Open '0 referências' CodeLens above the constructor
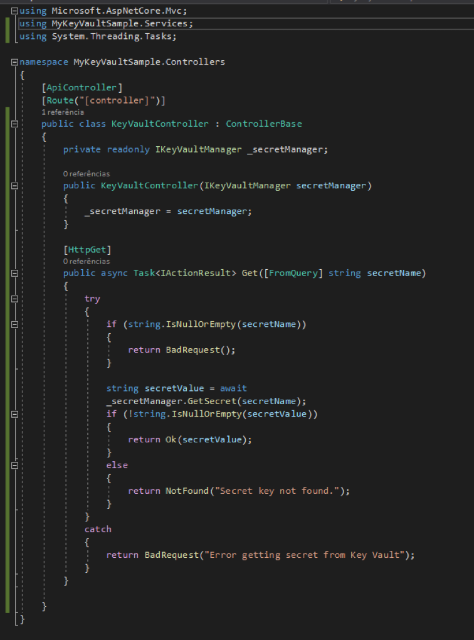 click(x=87, y=174)
